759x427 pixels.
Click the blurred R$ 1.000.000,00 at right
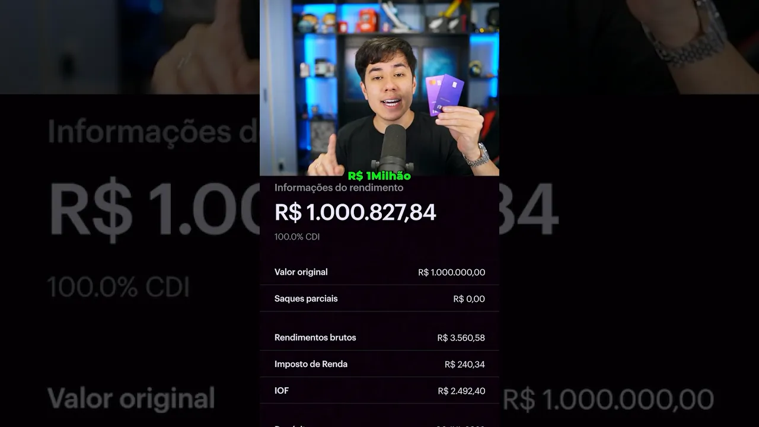point(608,399)
